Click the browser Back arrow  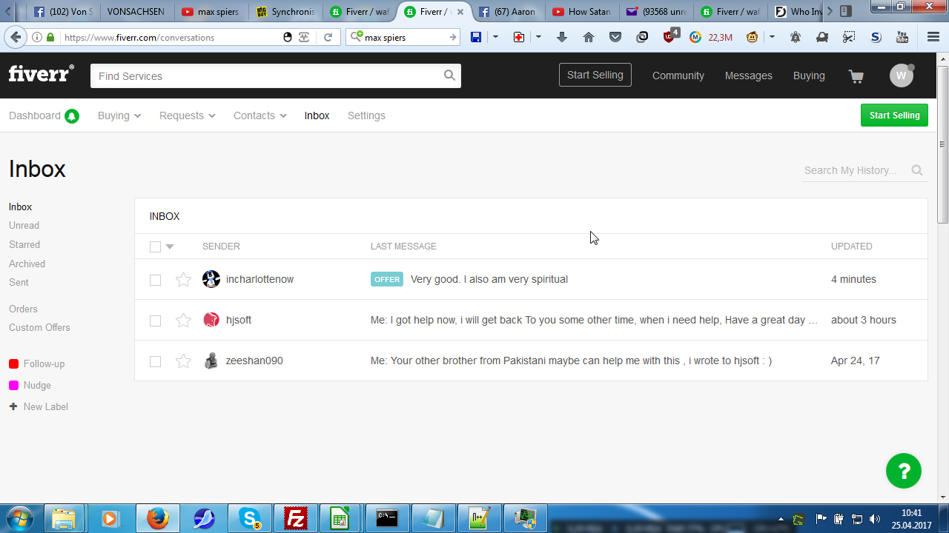tap(16, 37)
